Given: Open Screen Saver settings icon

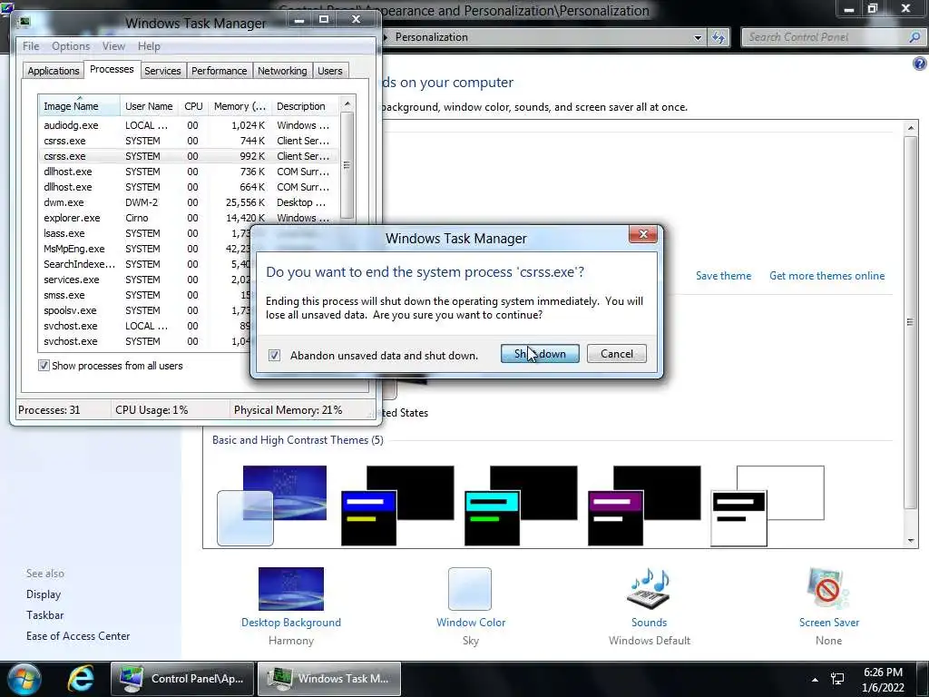Looking at the screenshot, I should 827,588.
